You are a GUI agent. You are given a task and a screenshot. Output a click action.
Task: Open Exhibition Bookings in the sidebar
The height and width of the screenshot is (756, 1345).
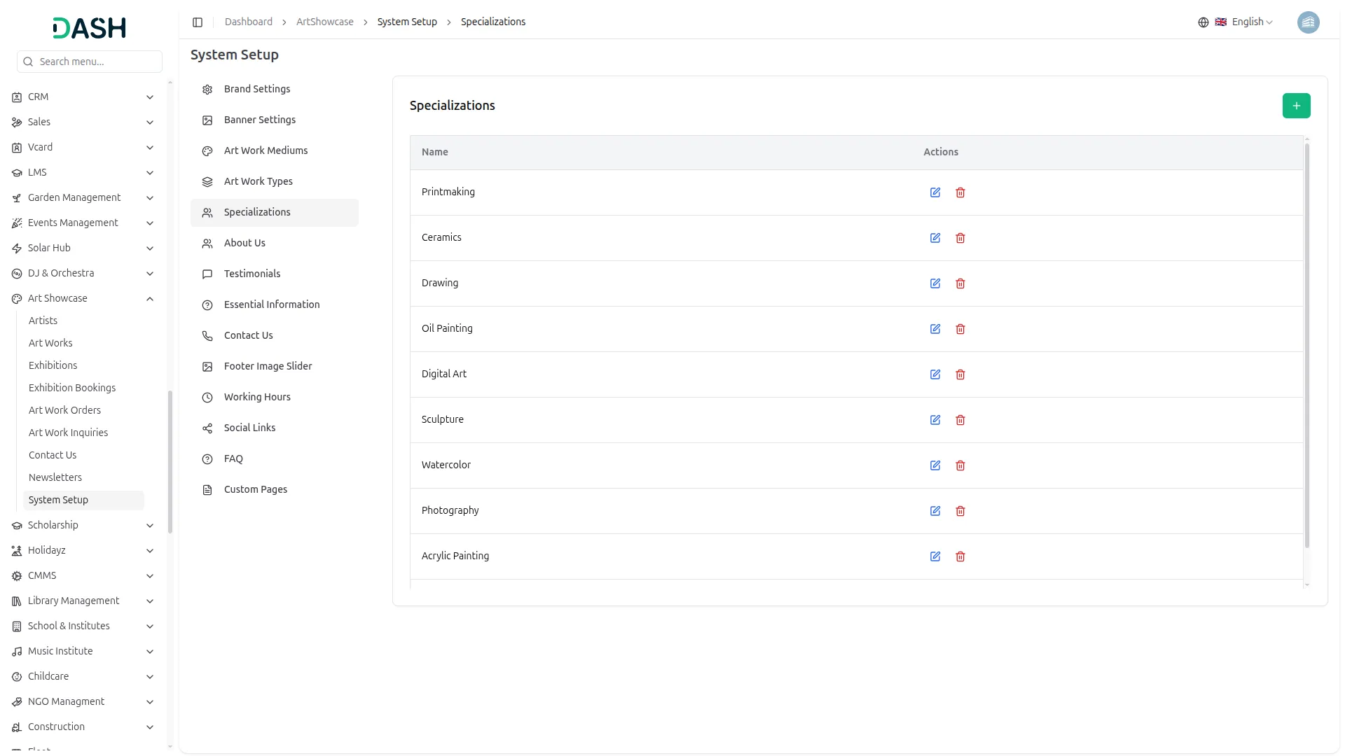[x=72, y=388]
